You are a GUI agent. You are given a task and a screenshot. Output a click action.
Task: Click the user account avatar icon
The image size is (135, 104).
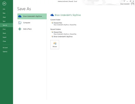click(133, 4)
